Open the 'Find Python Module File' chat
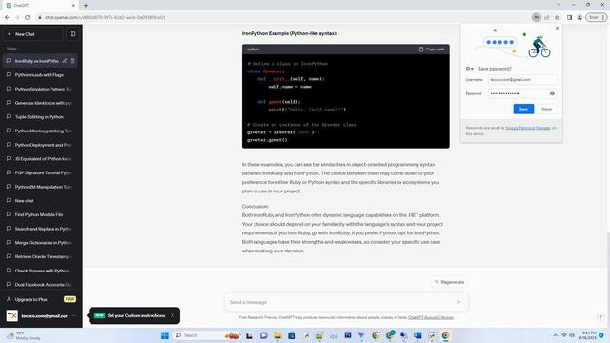The image size is (610, 343). pyautogui.click(x=40, y=214)
